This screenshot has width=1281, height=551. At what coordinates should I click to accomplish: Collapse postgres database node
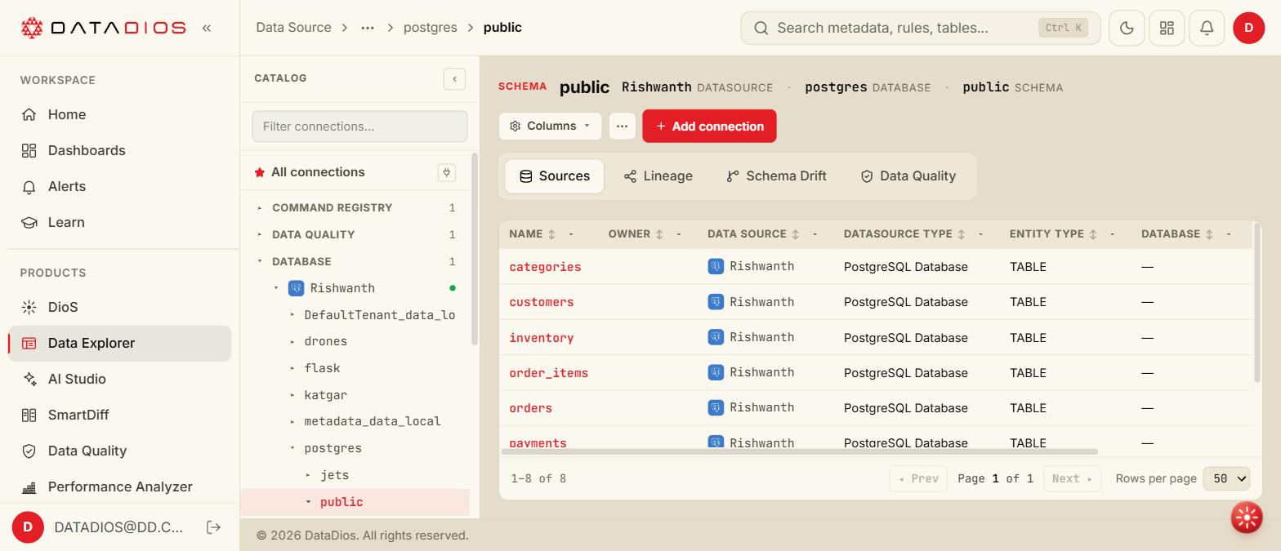pos(292,448)
